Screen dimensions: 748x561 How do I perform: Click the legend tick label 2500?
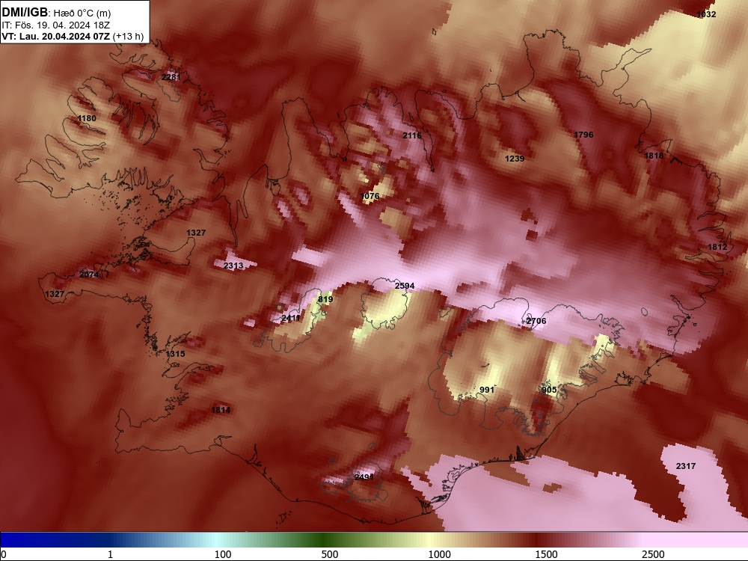(653, 554)
